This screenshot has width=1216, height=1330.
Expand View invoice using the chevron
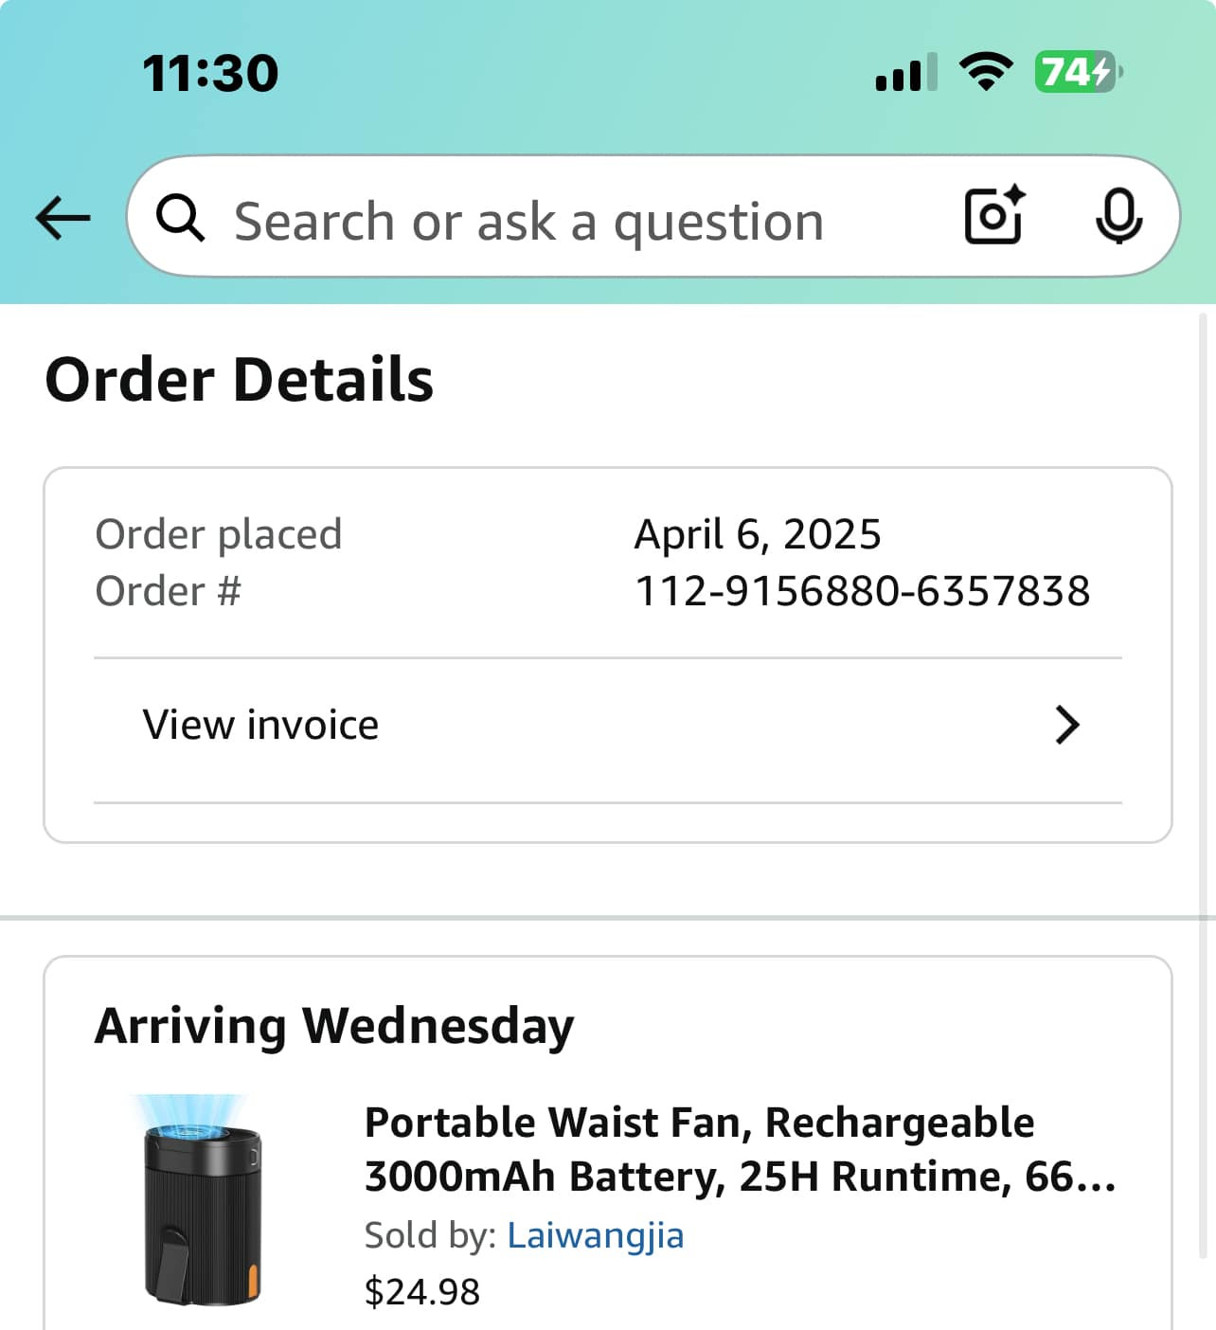pyautogui.click(x=1067, y=726)
